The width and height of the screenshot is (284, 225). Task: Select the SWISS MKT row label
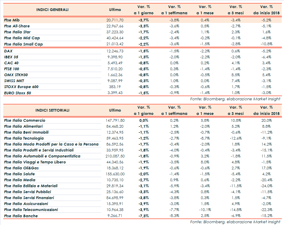point(15,81)
